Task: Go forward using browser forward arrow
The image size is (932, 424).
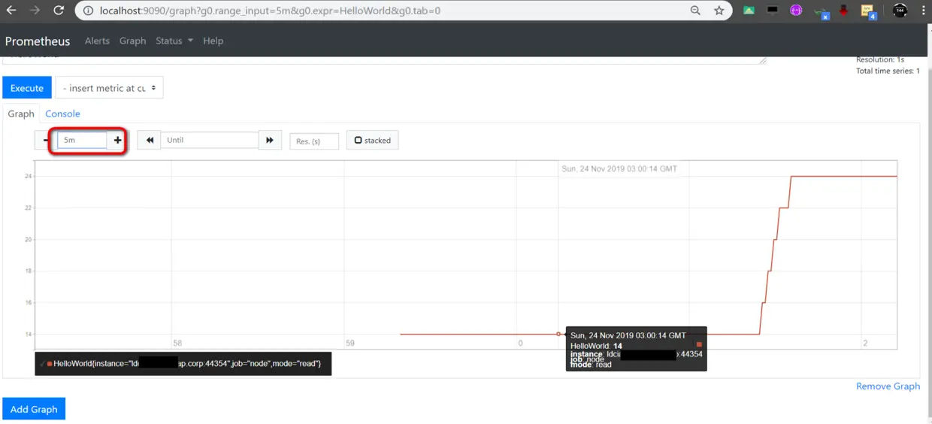Action: click(35, 11)
